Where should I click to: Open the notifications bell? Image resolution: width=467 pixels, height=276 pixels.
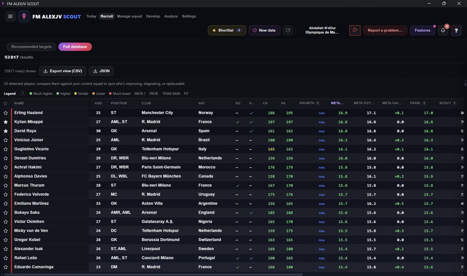[443, 30]
